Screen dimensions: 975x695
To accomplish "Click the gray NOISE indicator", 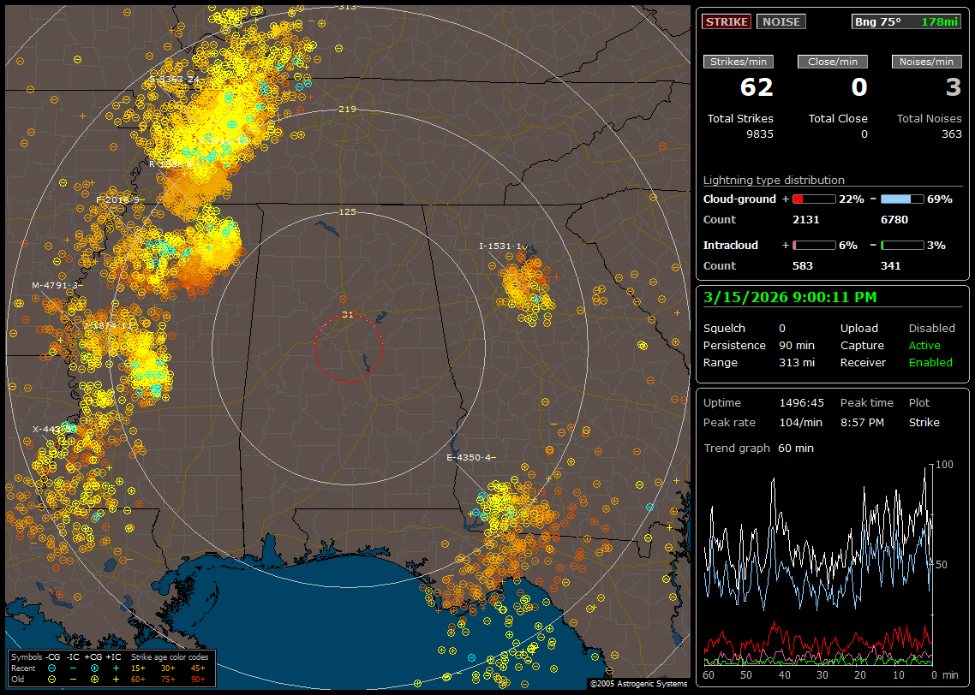I will tap(781, 21).
